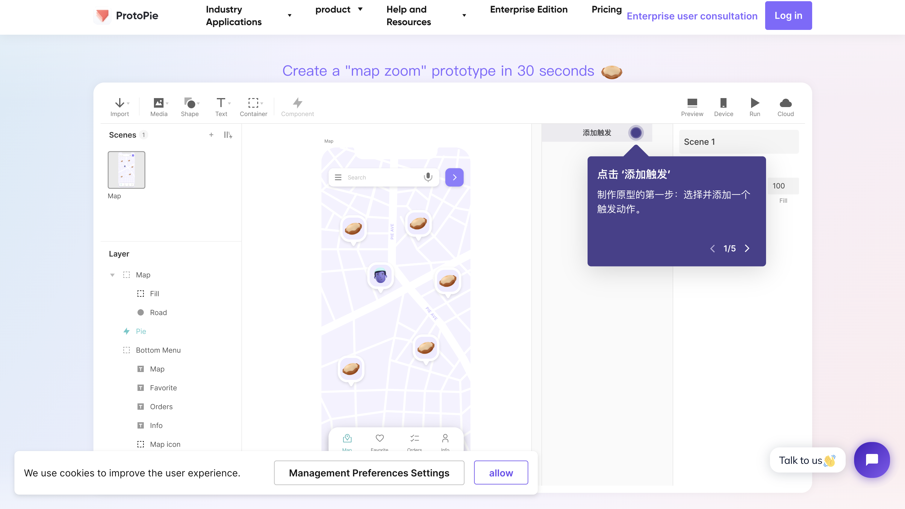The width and height of the screenshot is (905, 509).
Task: Click the Log in button
Action: [788, 16]
